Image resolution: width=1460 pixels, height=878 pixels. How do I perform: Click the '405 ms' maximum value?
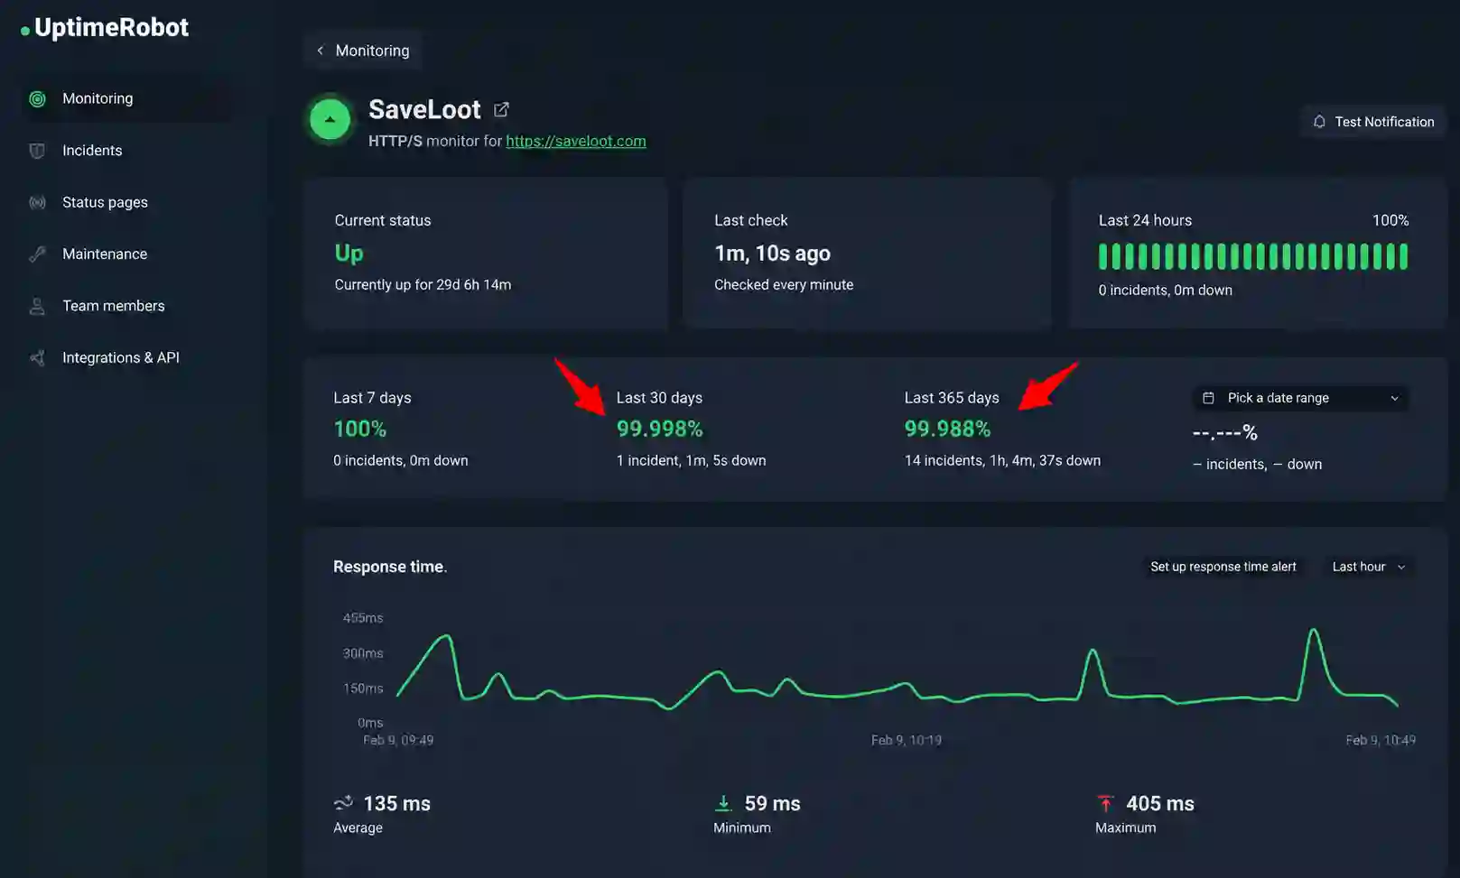click(x=1160, y=803)
